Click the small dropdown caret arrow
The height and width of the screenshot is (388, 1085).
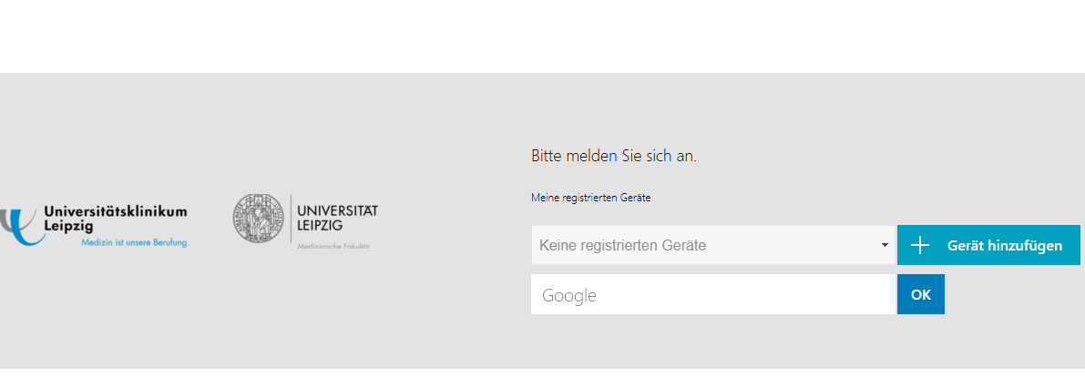(x=885, y=246)
